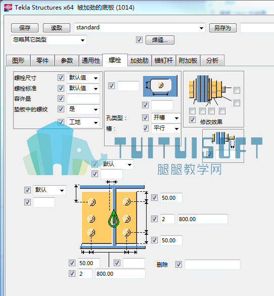This screenshot has width=274, height=296.
Task: Open the 垫板中的螺纹 dropdown showing 是
Action: (x=83, y=109)
